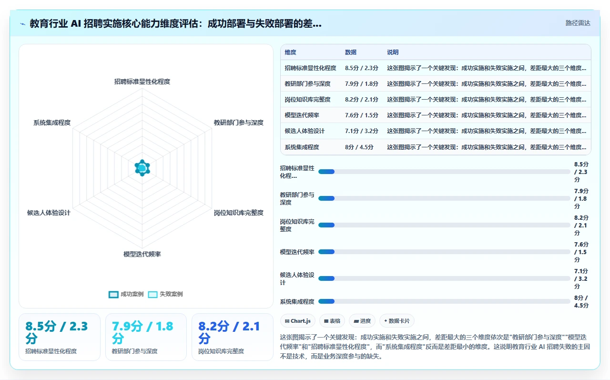Select the 数据卡片 chip
The image size is (610, 380).
(397, 321)
